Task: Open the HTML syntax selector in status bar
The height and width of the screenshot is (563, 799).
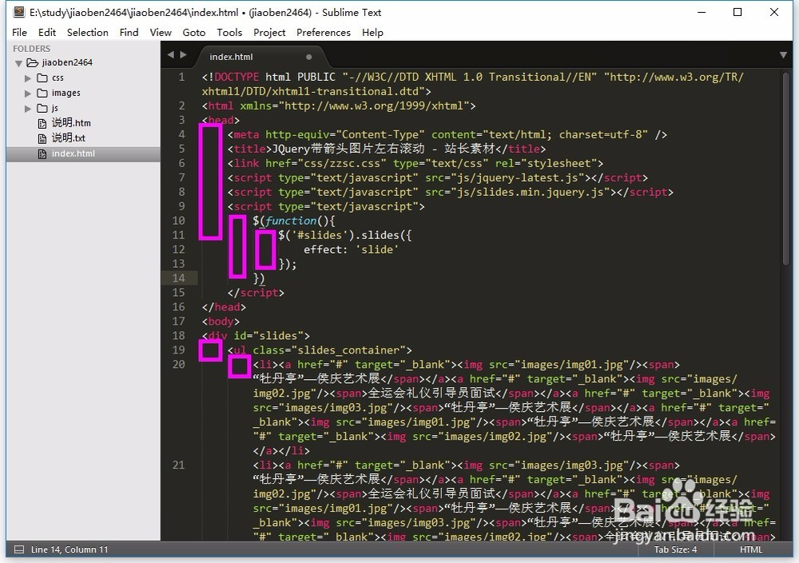Action: coord(750,549)
